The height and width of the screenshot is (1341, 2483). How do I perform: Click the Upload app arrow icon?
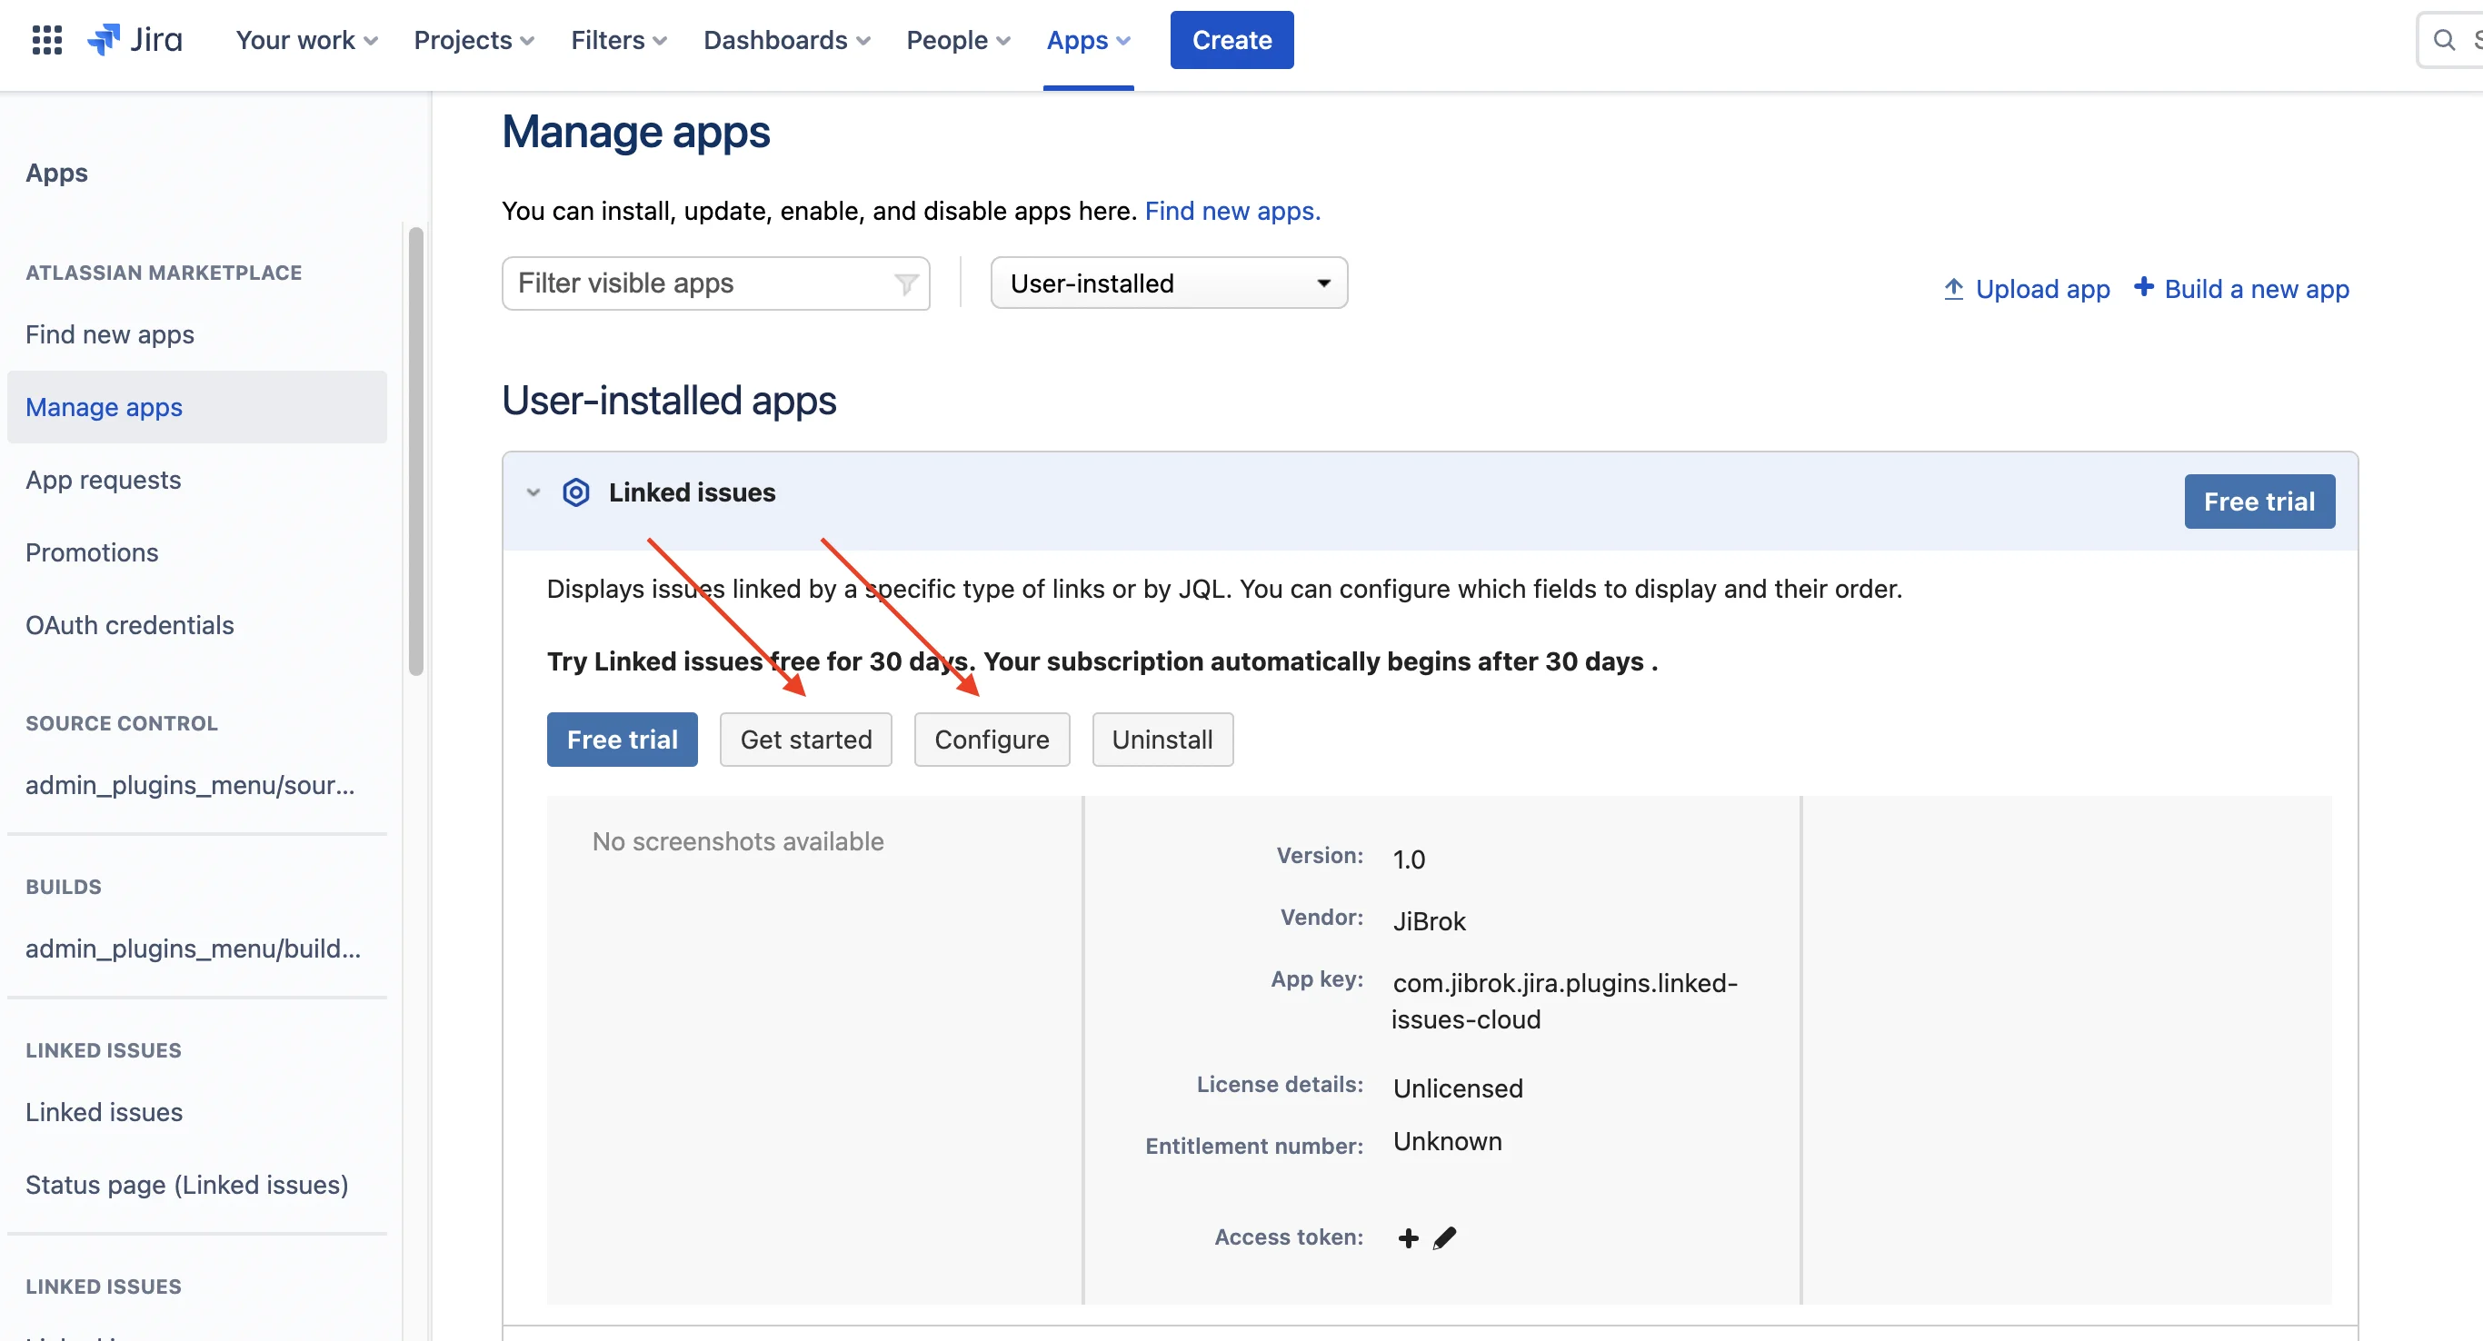tap(1953, 288)
